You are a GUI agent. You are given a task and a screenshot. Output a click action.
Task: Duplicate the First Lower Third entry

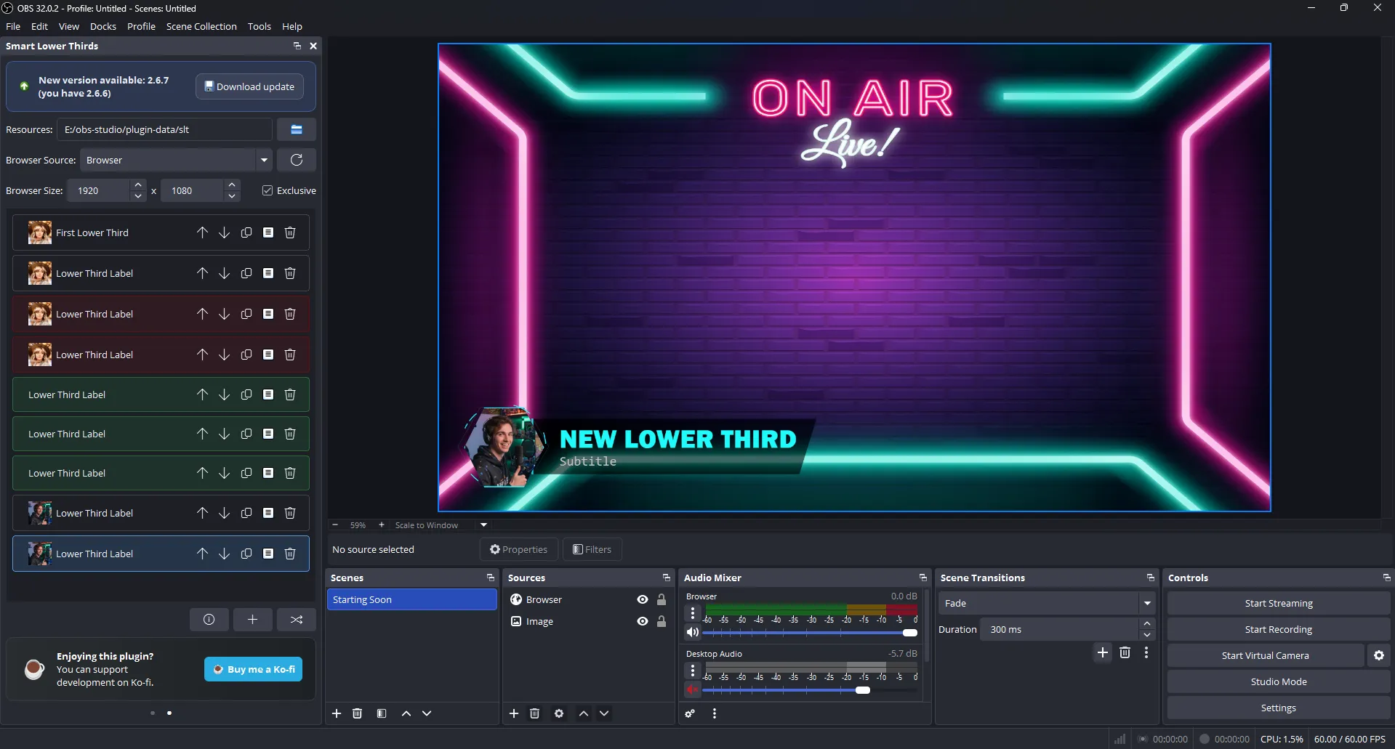point(246,232)
